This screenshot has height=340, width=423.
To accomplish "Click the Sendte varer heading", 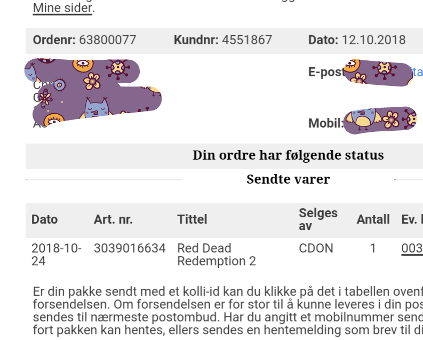I will point(288,179).
